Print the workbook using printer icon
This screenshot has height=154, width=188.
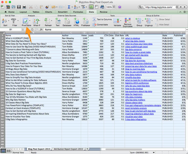pos(24,7)
